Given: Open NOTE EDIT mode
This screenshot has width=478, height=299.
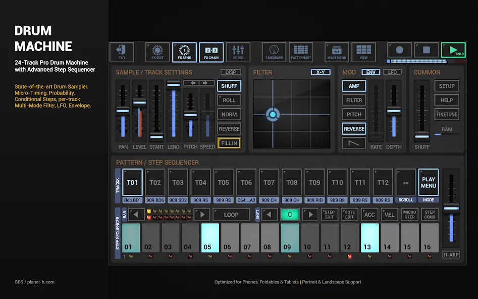Looking at the screenshot, I should (x=349, y=215).
